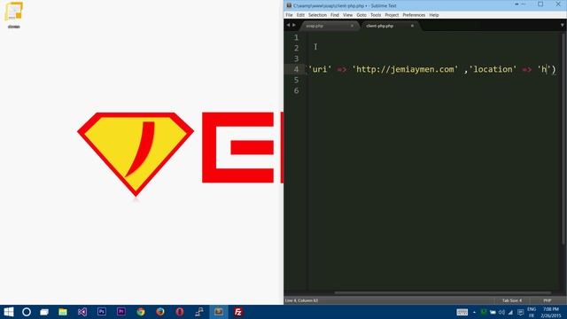Show hidden tray icons arrow
The image size is (567, 319).
coord(474,312)
